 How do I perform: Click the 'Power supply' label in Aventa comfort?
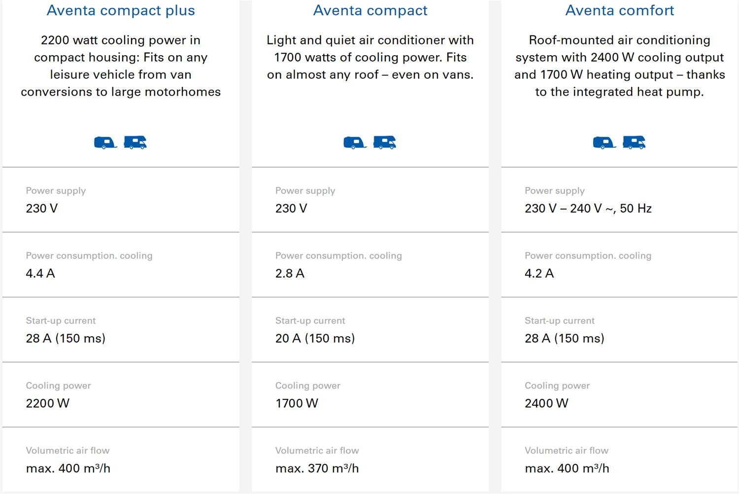(x=555, y=191)
